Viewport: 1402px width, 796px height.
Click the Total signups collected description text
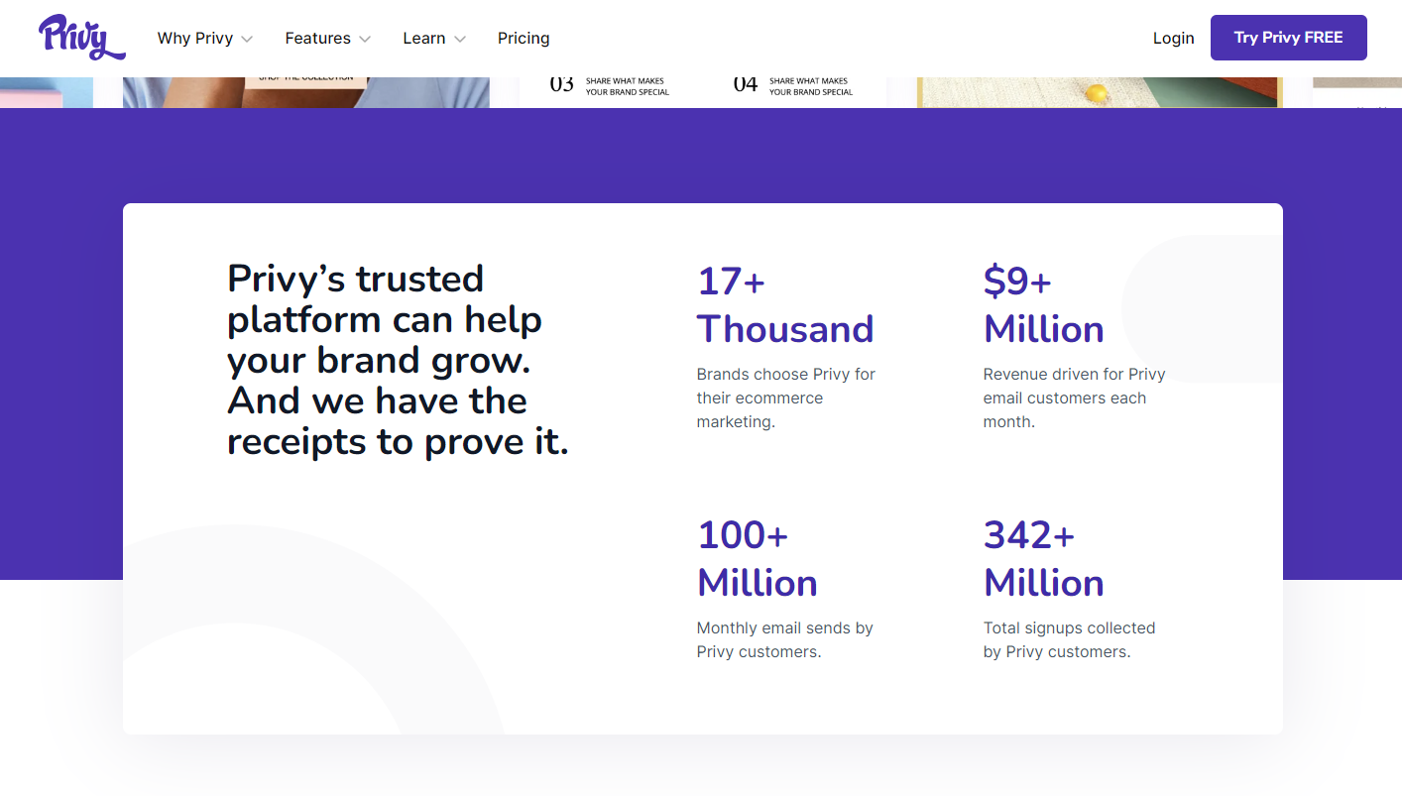[1069, 639]
